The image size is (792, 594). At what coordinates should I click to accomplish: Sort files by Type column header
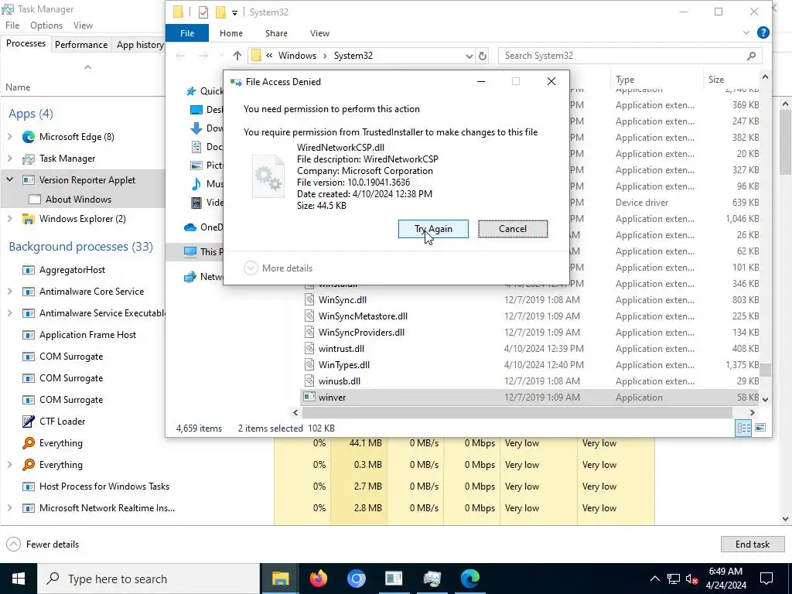[x=655, y=80]
